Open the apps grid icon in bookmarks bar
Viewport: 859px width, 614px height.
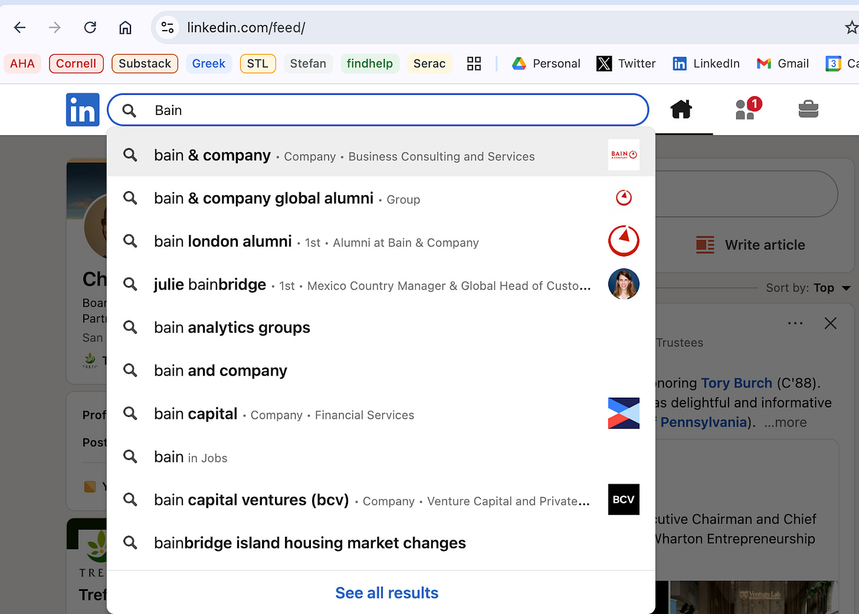tap(474, 64)
